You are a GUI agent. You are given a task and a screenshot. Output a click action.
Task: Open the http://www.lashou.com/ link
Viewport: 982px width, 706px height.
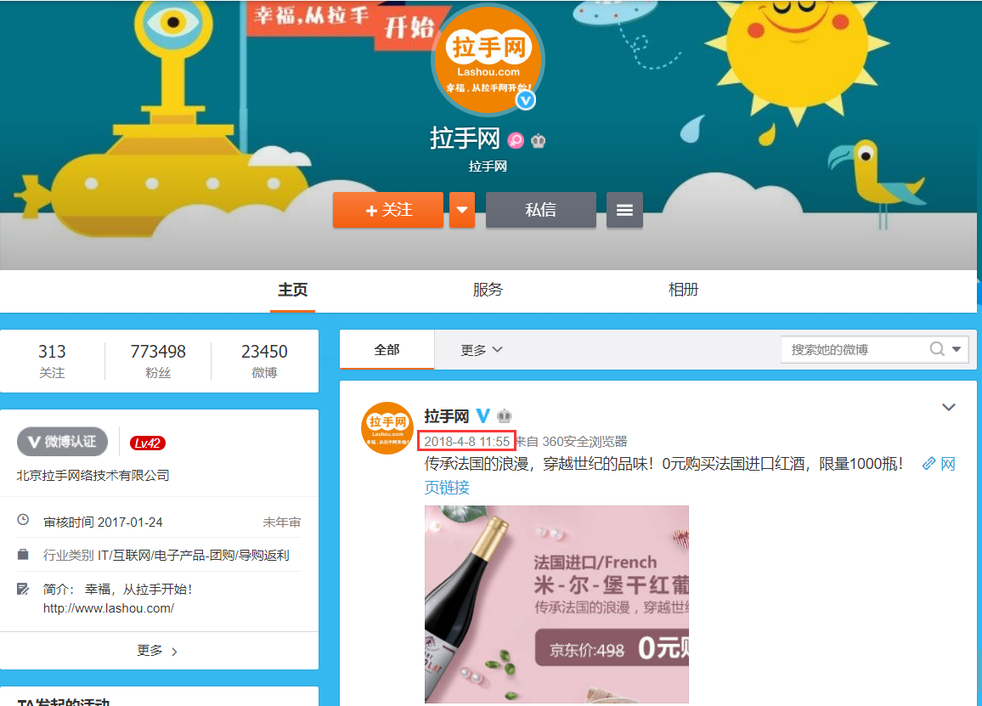coord(109,608)
